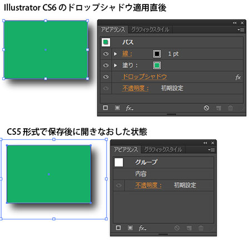Toggle 不透明度 visibility in top panel
The image size is (250, 241).
pyautogui.click(x=106, y=88)
